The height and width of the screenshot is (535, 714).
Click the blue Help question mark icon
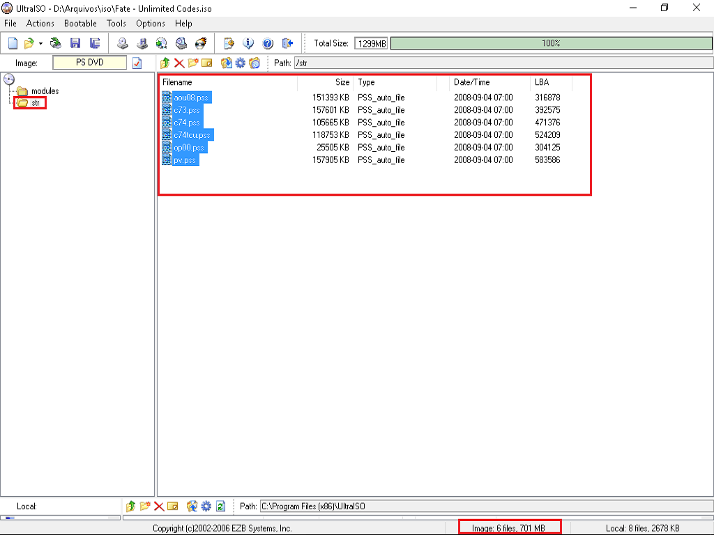click(268, 43)
